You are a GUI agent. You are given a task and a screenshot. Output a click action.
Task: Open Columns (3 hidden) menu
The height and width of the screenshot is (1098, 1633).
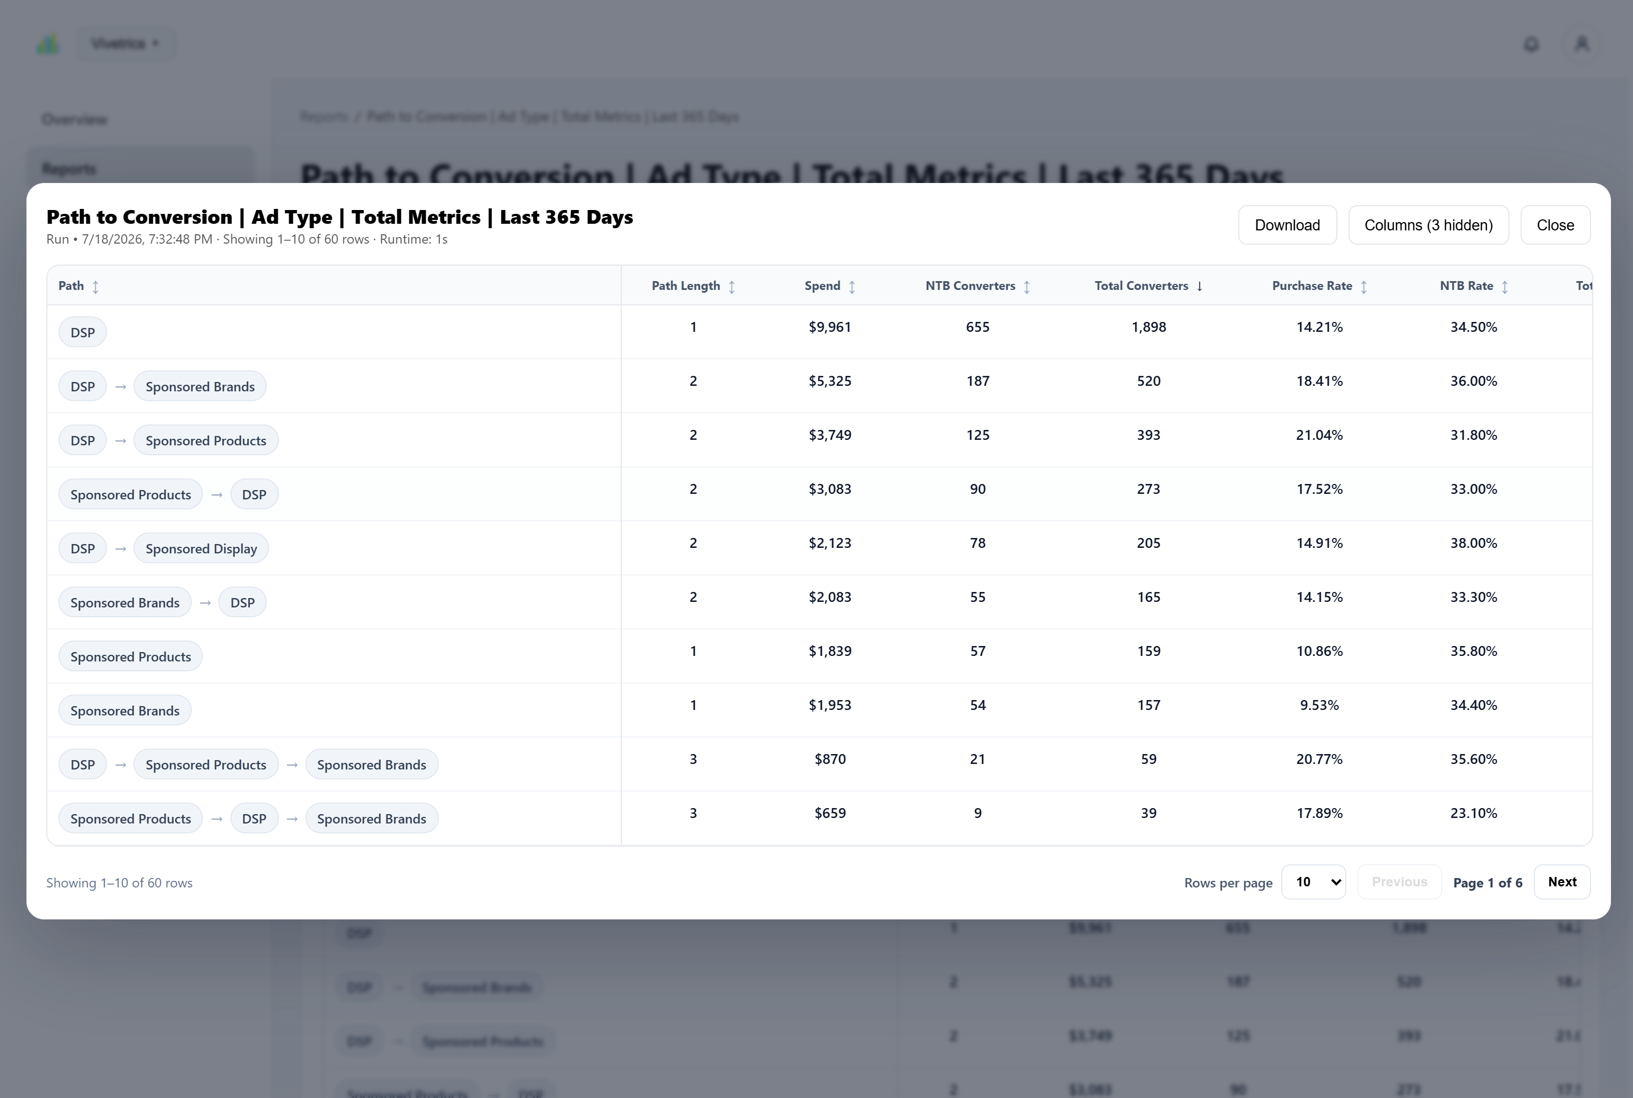[x=1428, y=225]
